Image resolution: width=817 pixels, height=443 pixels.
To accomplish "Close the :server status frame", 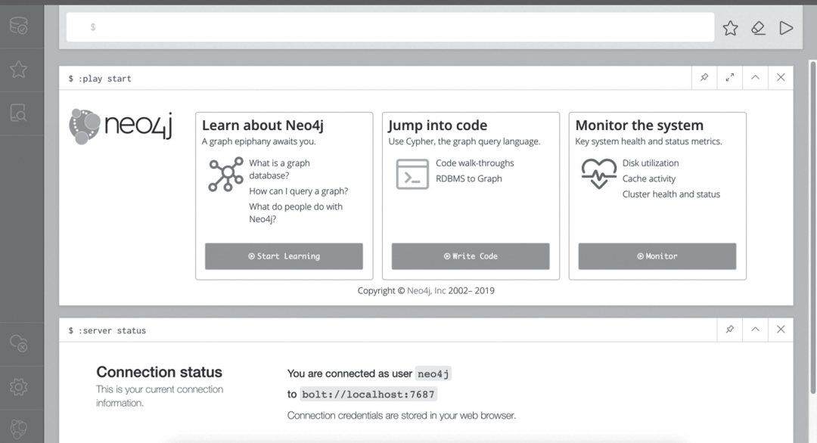I will click(x=781, y=330).
